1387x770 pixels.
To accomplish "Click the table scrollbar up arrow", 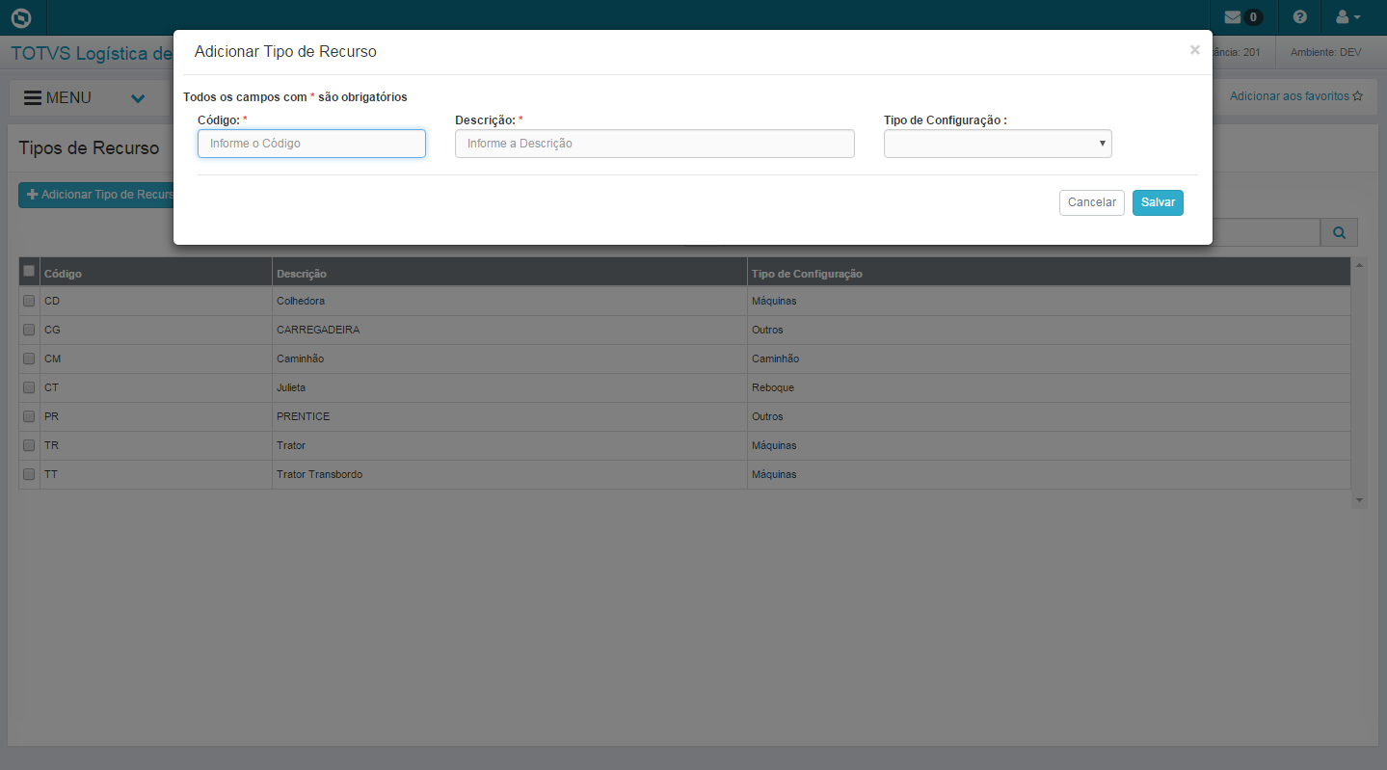I will click(1359, 265).
